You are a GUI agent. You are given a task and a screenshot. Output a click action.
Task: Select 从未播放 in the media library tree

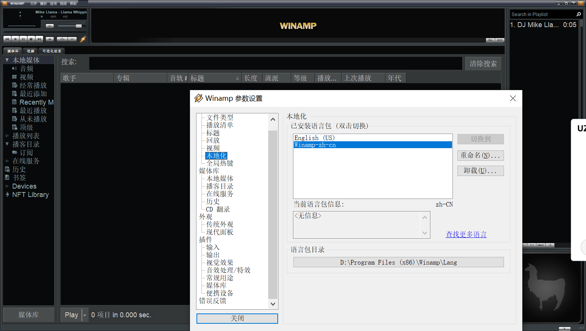pos(33,119)
